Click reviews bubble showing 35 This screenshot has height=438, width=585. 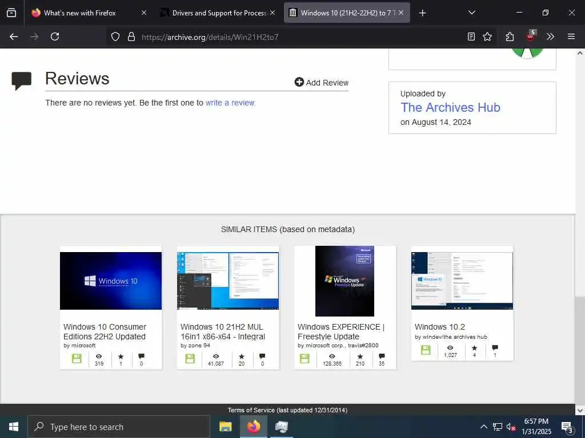click(382, 356)
